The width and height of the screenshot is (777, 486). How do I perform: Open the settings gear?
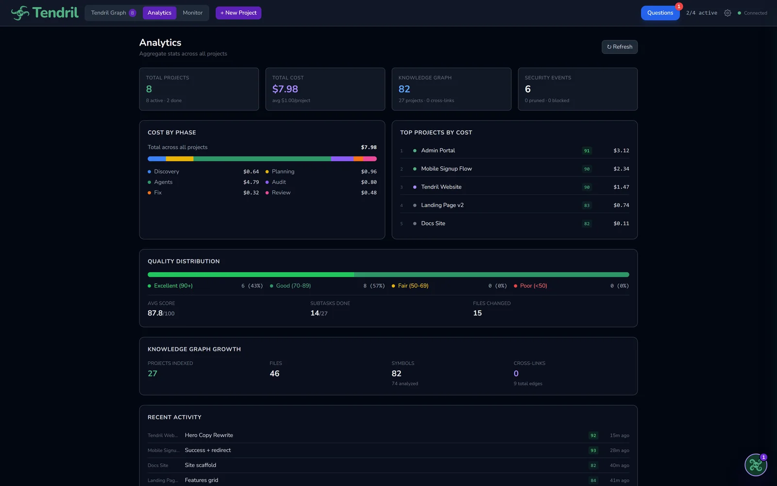pos(727,13)
